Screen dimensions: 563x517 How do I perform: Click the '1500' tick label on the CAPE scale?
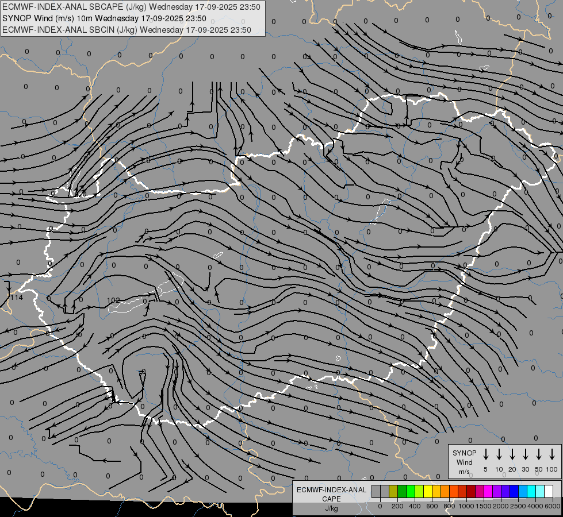coord(484,506)
